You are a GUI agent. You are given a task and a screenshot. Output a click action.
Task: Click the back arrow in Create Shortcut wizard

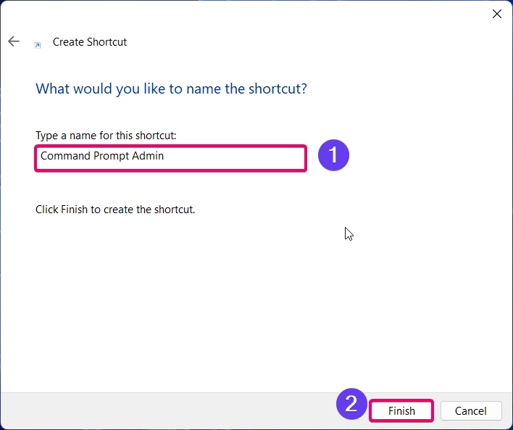[14, 41]
